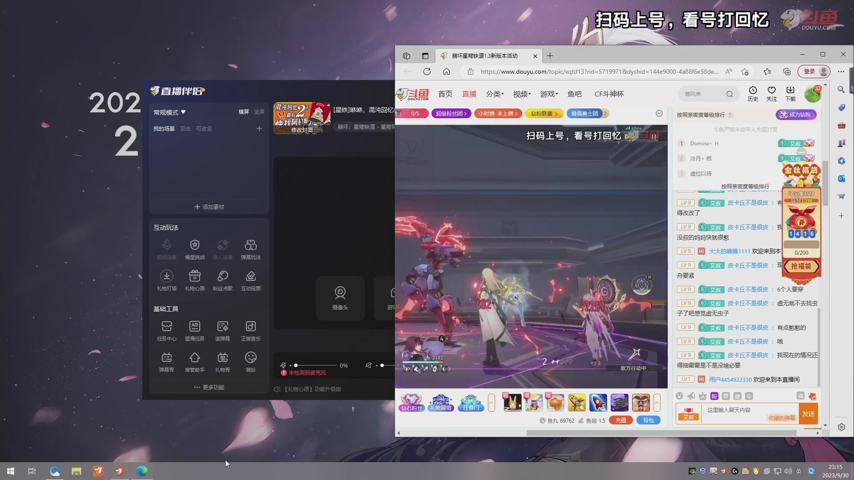Click 成为钻粉 button

point(796,115)
